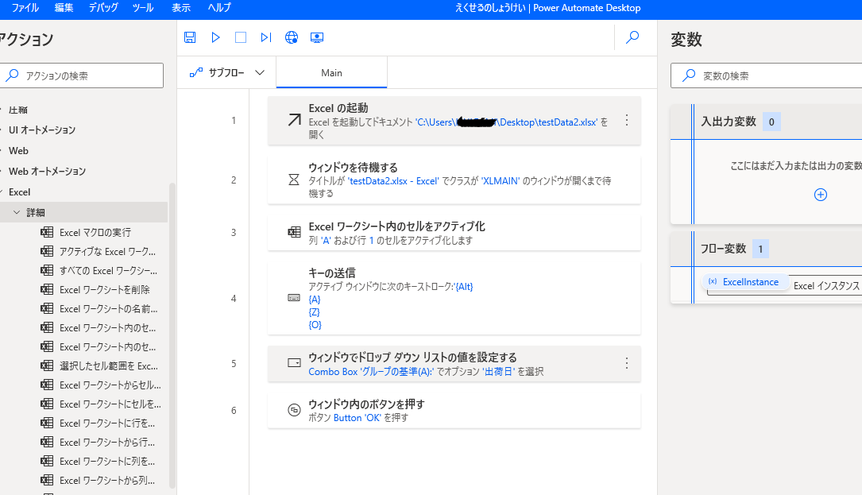Image resolution: width=862 pixels, height=495 pixels.
Task: Open the ツール menu
Action: tap(143, 8)
